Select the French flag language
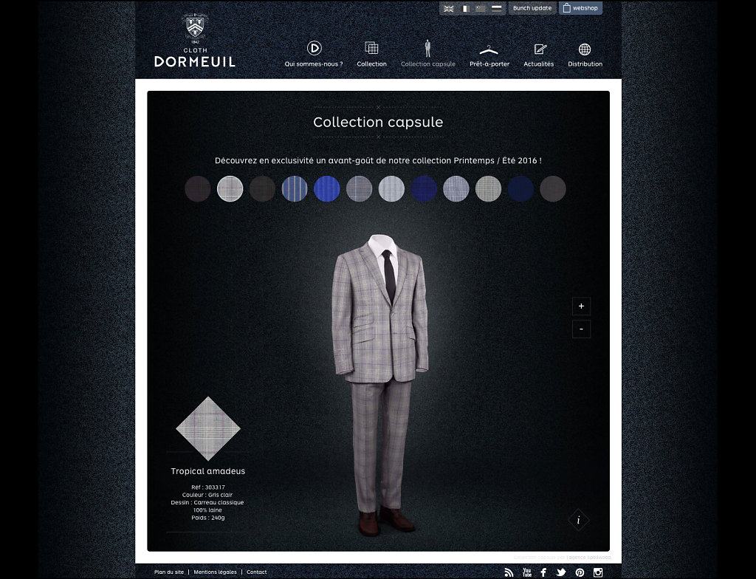Screen dimensions: 756x579 (x=465, y=8)
